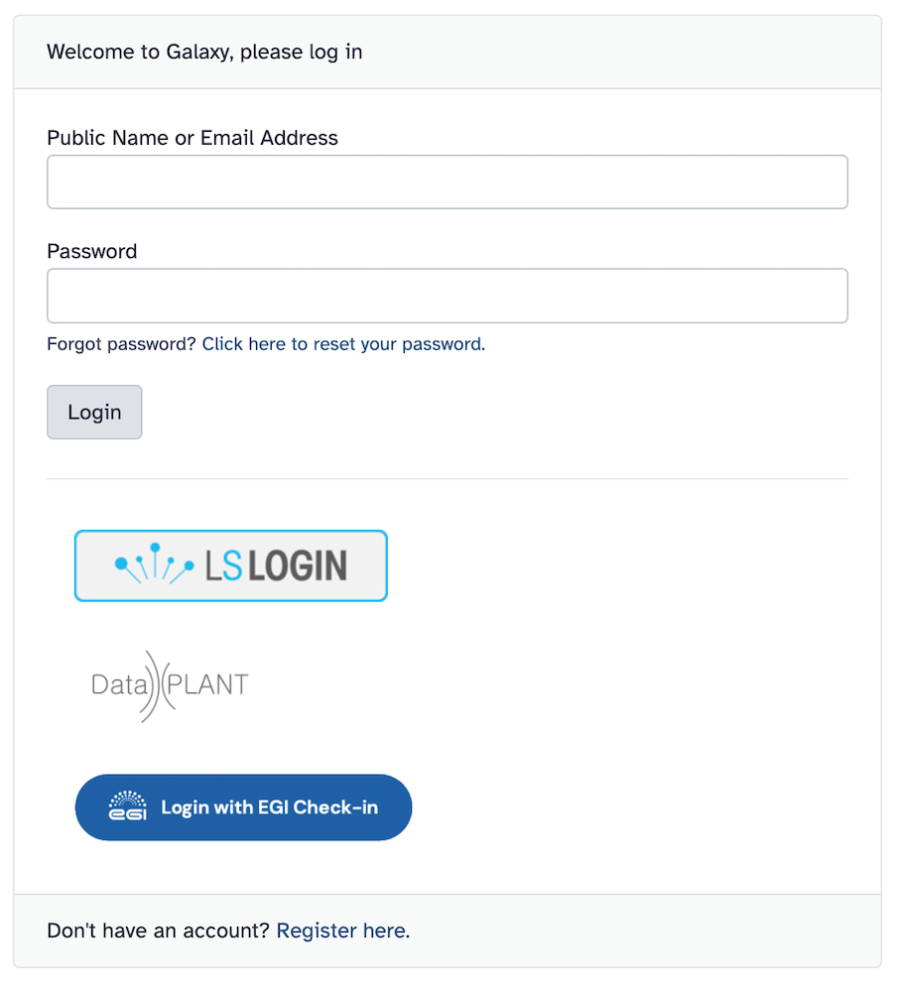Click Login with EGI Check-in
Image resolution: width=900 pixels, height=990 pixels.
[x=243, y=806]
